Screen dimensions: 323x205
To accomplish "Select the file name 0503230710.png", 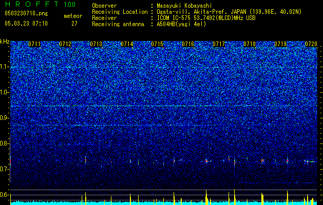I will pyautogui.click(x=26, y=13).
